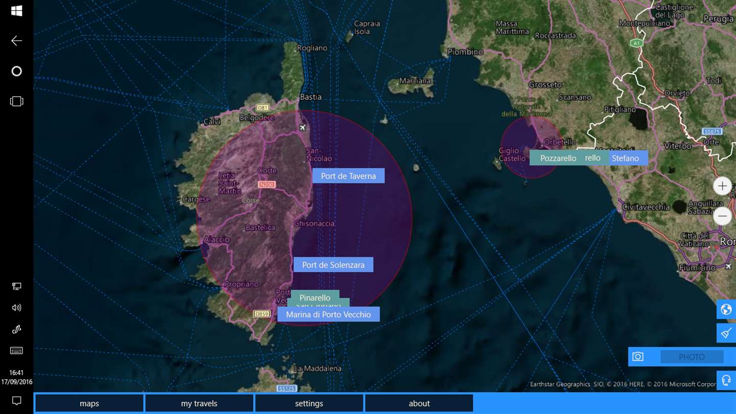Click the D81 road shield
Image resolution: width=736 pixels, height=414 pixels.
point(262,108)
